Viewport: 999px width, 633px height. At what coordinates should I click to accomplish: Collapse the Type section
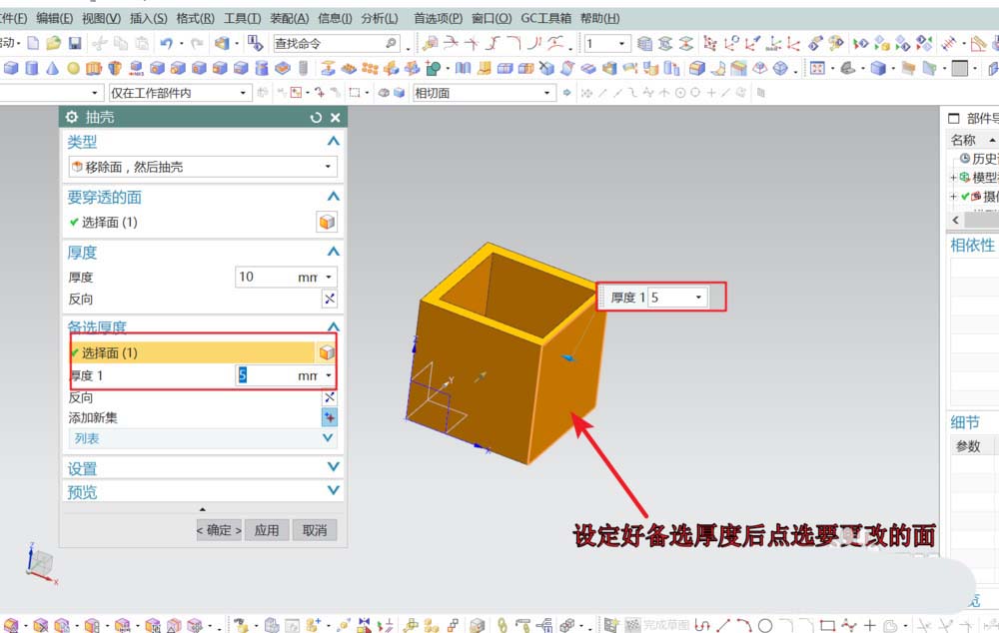pyautogui.click(x=334, y=142)
